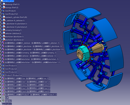Click the low (Product1.2) product icon

3,14
